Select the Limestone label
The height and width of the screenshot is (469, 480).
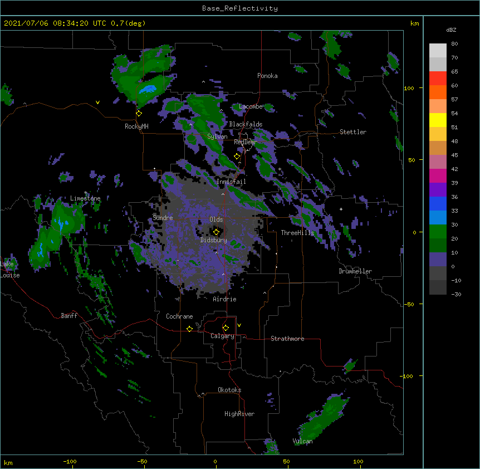(x=85, y=198)
